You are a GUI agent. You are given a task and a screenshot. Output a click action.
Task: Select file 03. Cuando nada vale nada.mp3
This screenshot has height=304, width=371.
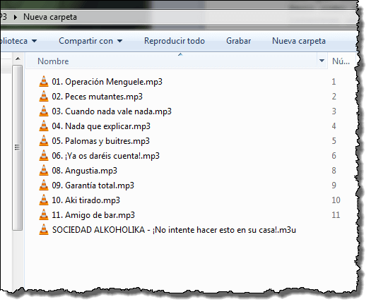point(112,111)
